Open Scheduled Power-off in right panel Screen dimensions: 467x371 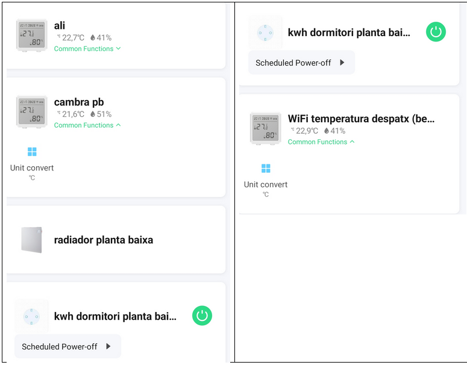point(301,63)
